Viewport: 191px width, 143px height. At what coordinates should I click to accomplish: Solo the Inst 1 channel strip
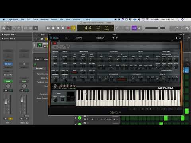(x=11, y=119)
